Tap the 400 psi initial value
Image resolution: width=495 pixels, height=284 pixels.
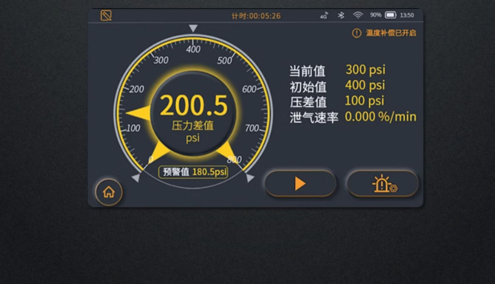(x=365, y=85)
